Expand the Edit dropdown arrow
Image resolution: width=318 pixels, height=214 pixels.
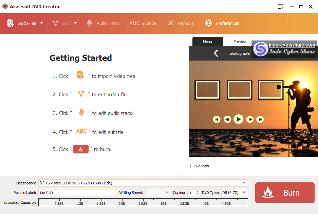point(75,23)
